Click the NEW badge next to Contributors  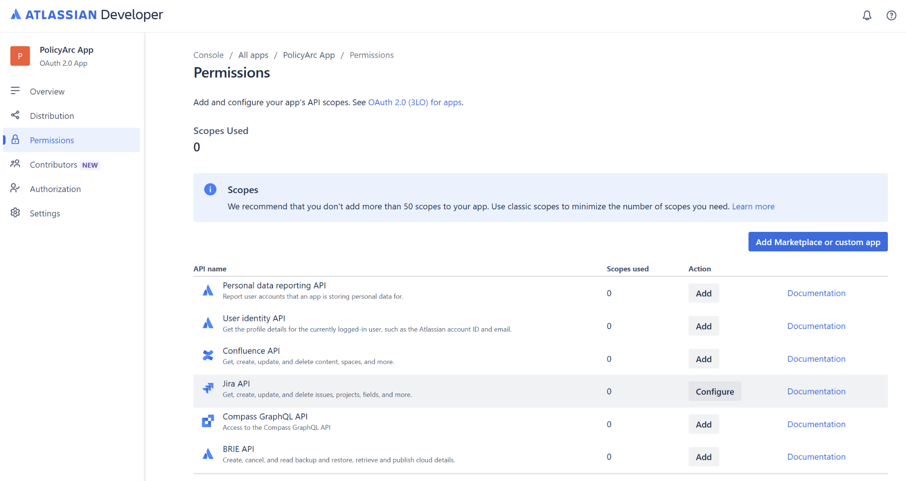point(90,165)
